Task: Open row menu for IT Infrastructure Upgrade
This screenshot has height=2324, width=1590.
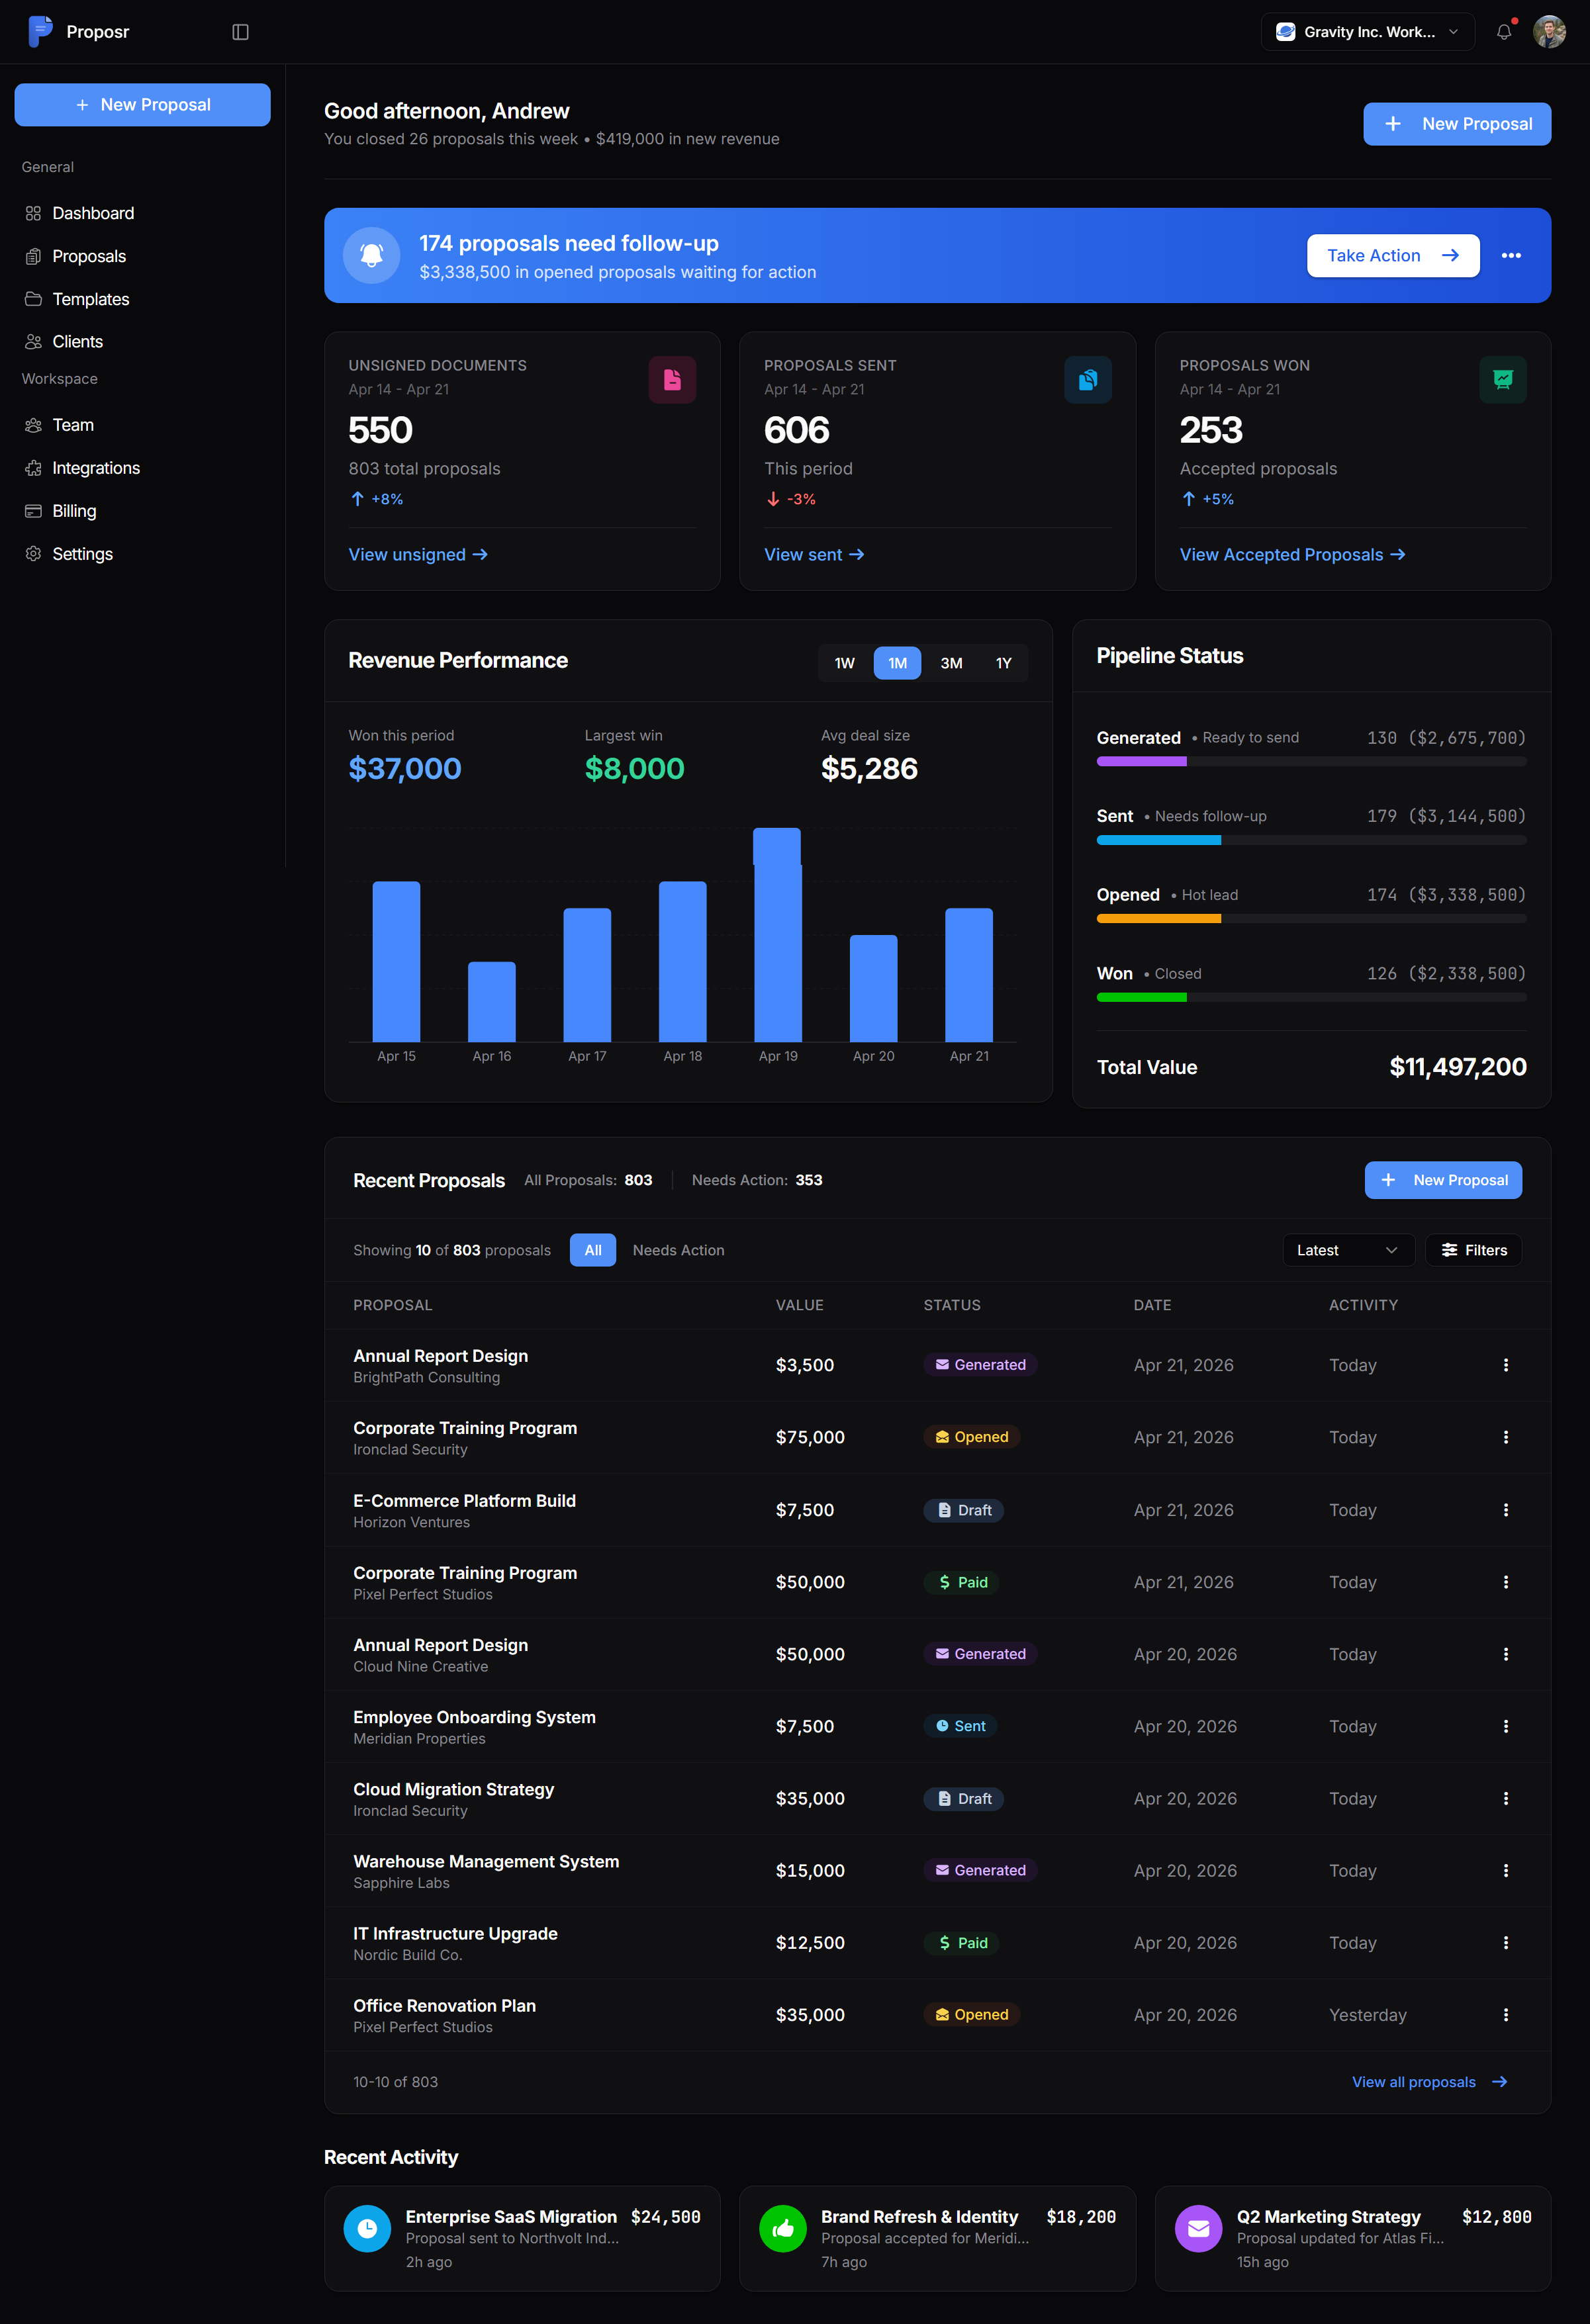Action: [x=1505, y=1943]
